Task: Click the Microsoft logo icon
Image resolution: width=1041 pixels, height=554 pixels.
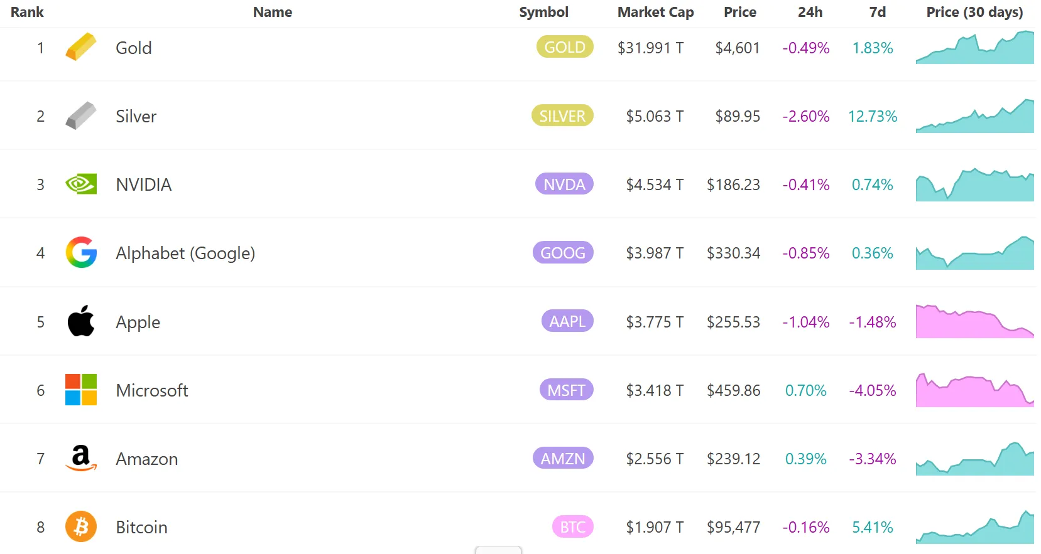Action: coord(81,390)
